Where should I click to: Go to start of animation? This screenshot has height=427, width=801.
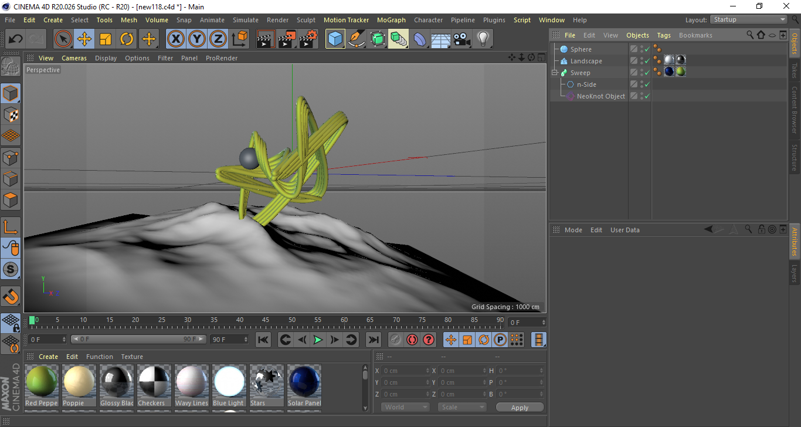263,340
